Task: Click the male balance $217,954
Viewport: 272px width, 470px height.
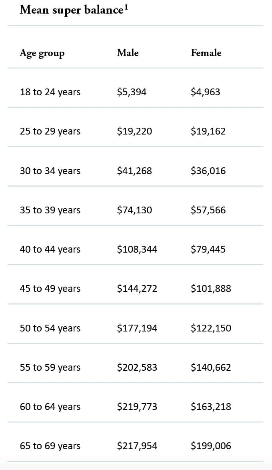Action: tap(137, 446)
